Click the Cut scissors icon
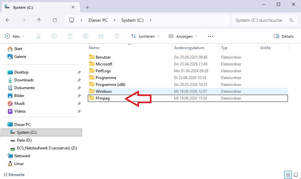 [x=39, y=36]
